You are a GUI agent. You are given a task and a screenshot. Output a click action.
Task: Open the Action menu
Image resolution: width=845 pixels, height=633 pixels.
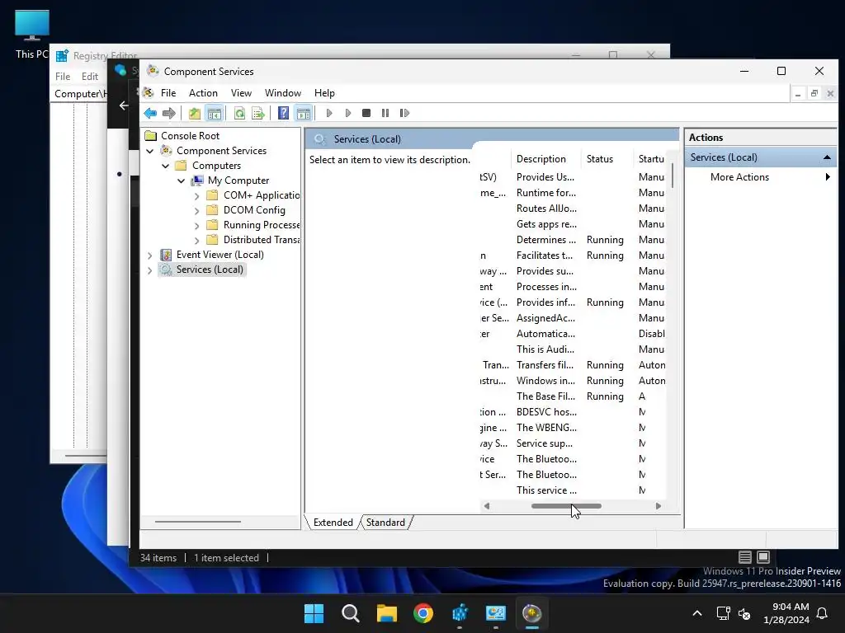(x=203, y=93)
